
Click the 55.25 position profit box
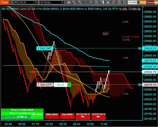point(60,85)
